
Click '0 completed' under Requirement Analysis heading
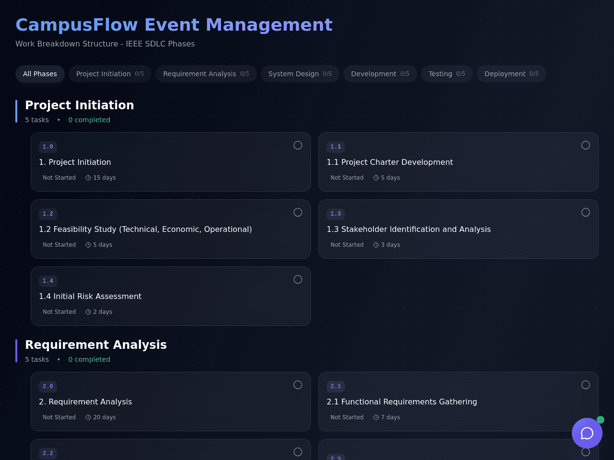(x=89, y=359)
